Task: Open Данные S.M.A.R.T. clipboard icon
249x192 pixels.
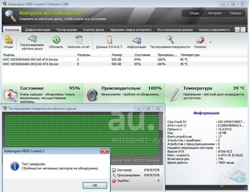Action: click(x=109, y=40)
